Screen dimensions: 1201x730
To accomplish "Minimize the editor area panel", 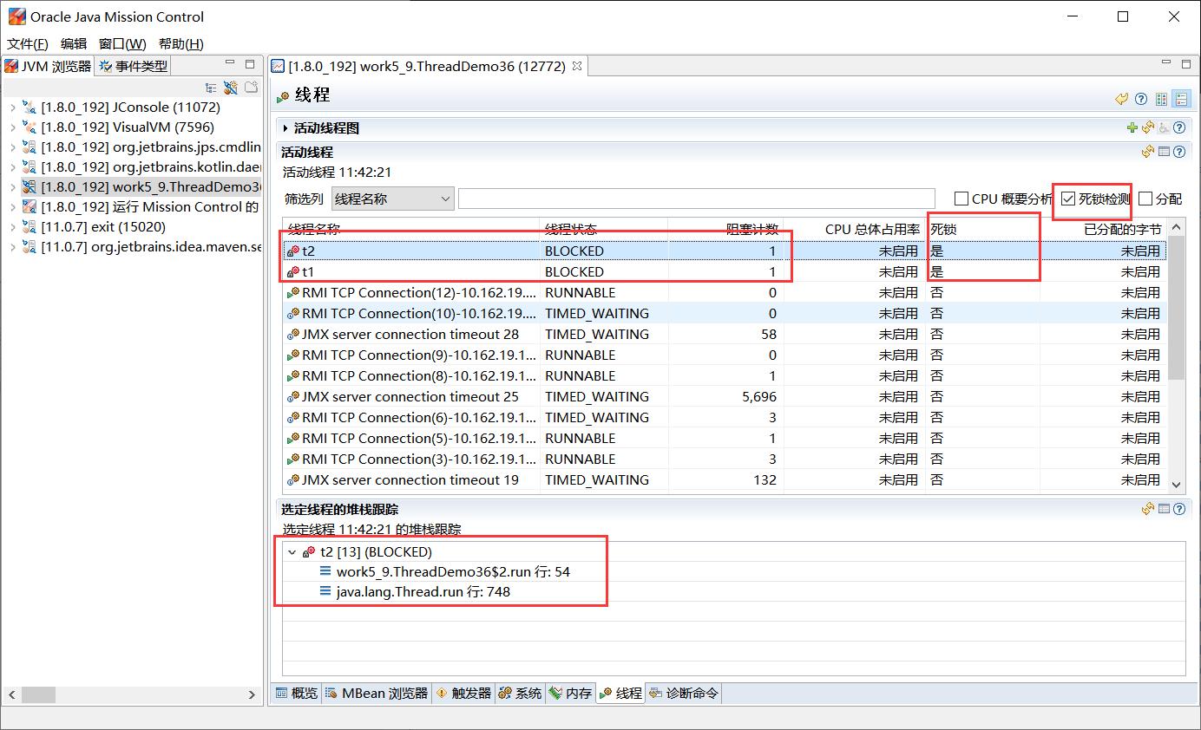I will (1166, 63).
